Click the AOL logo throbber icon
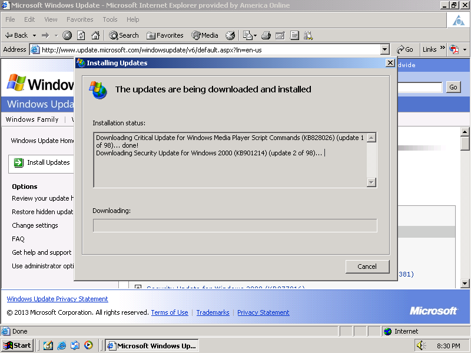This screenshot has width=471, height=353. point(459,21)
